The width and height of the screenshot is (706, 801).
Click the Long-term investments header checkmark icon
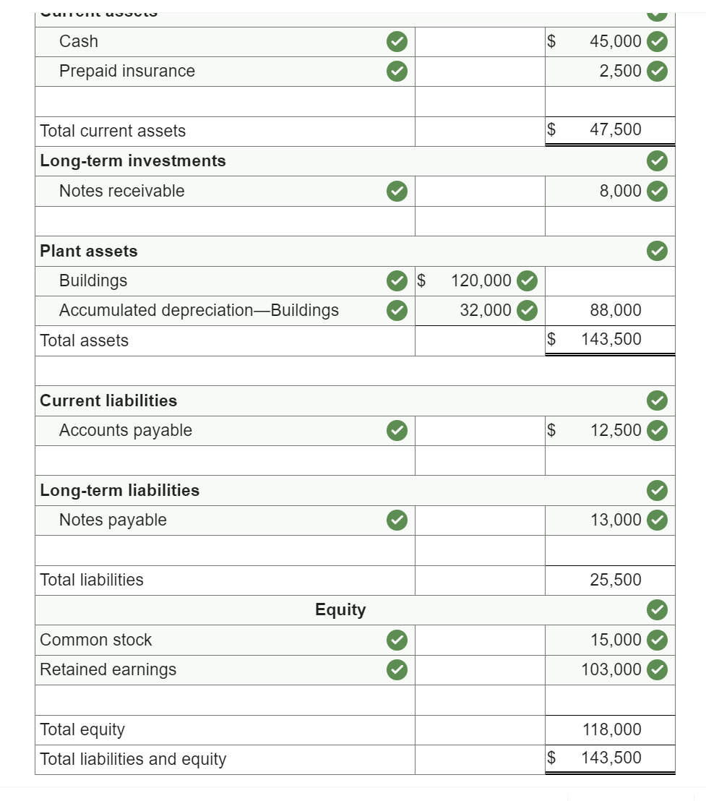tap(657, 160)
